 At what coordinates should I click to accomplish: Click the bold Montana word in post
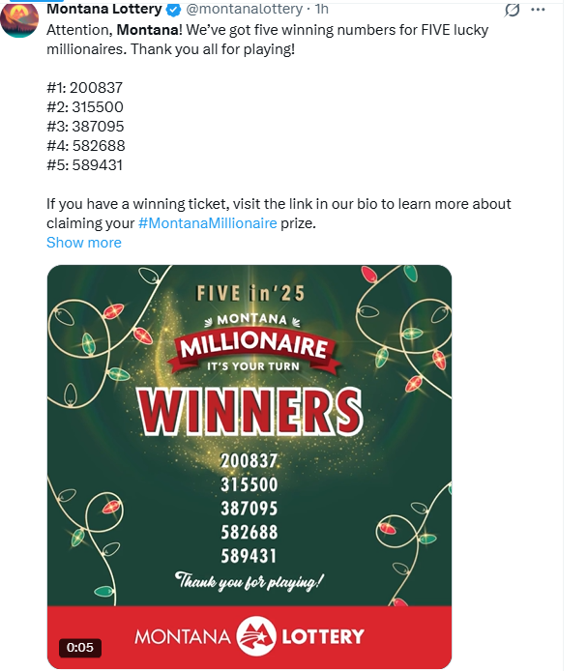[148, 30]
